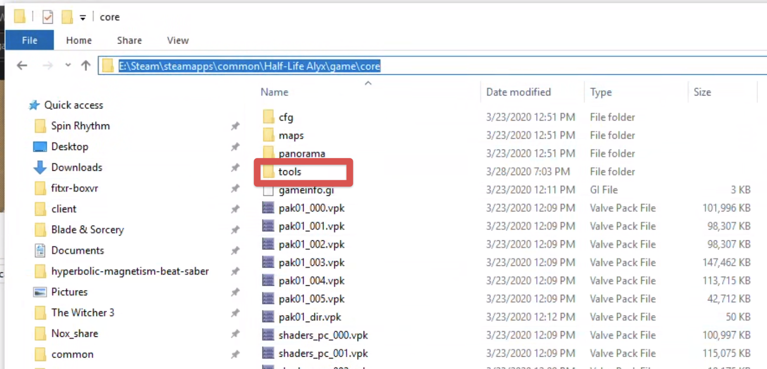Click the address bar path field
This screenshot has height=369, width=767.
click(432, 66)
